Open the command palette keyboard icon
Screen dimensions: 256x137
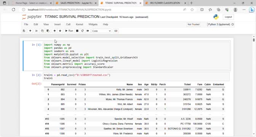coord(116,31)
